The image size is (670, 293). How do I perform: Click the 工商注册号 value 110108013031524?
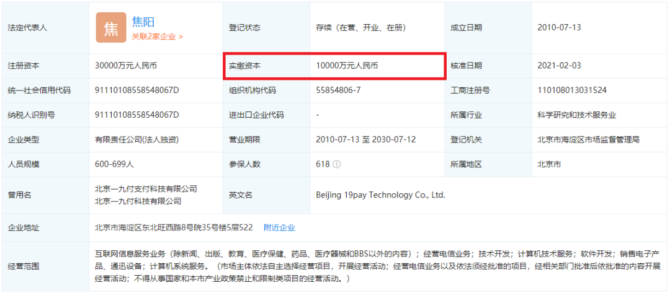click(x=572, y=90)
